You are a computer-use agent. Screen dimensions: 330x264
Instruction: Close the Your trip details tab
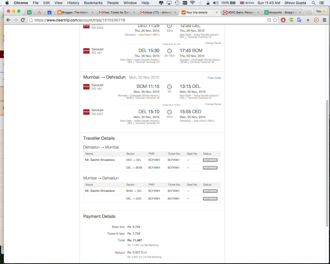click(217, 12)
